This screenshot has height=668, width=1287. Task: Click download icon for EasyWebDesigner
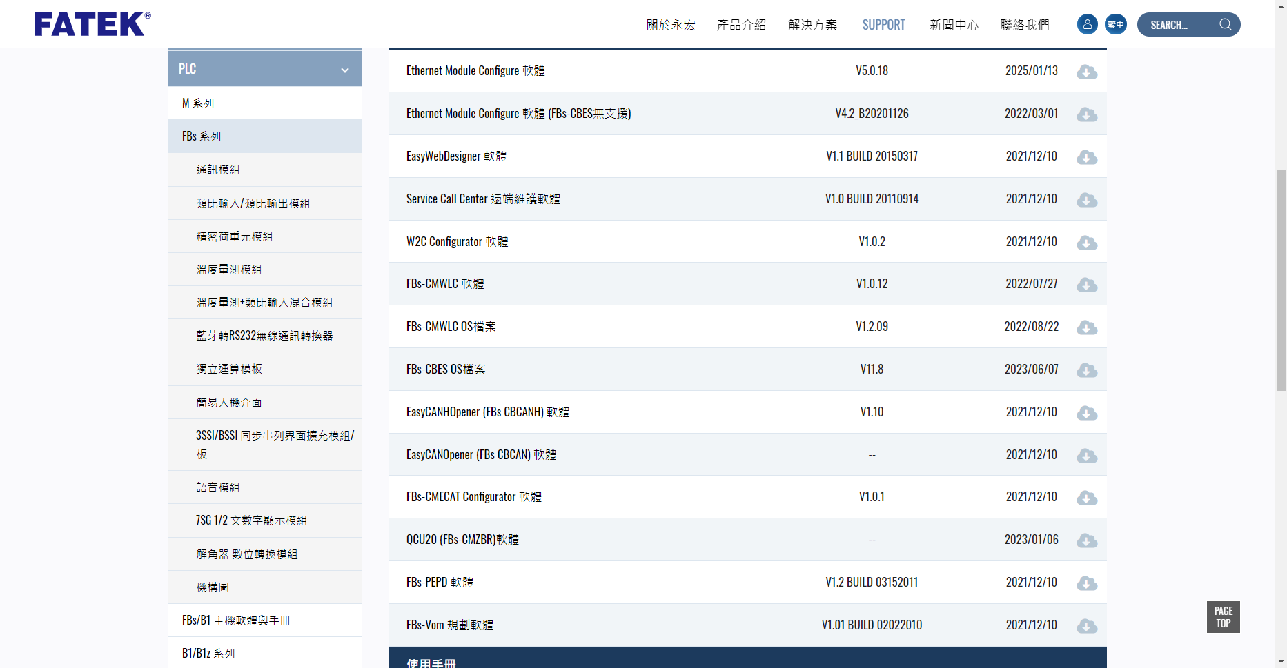(1087, 157)
